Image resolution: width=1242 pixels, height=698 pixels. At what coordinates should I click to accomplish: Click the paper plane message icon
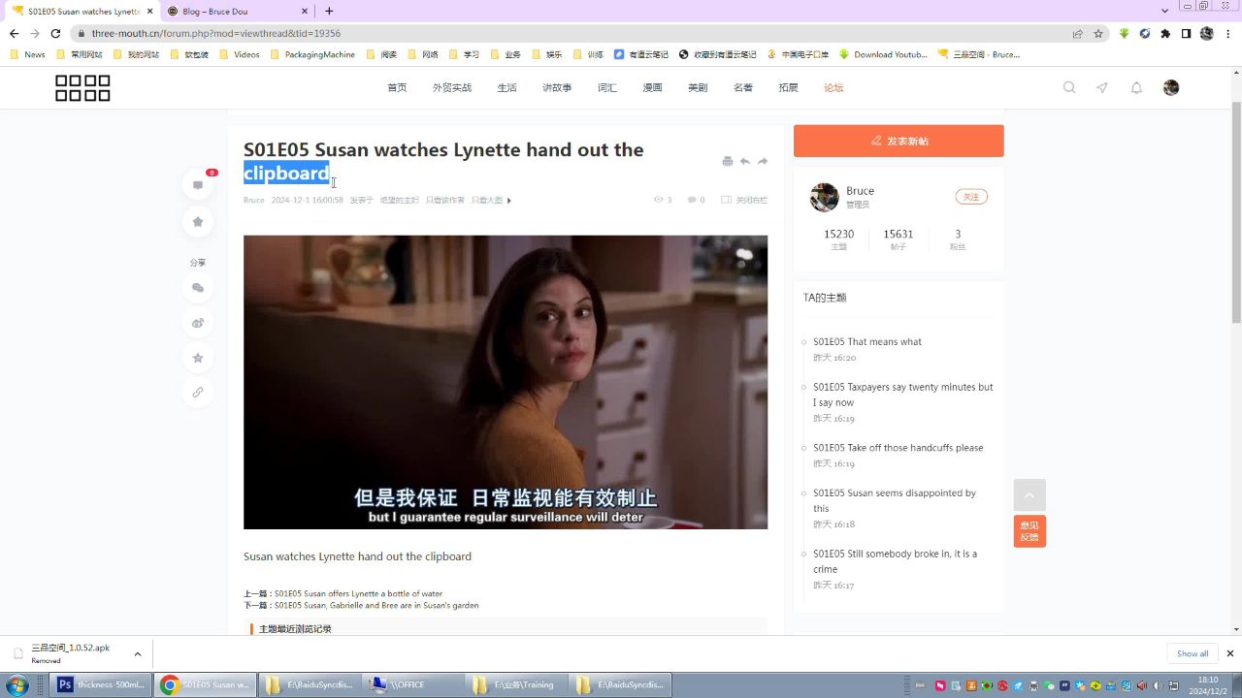click(1102, 87)
